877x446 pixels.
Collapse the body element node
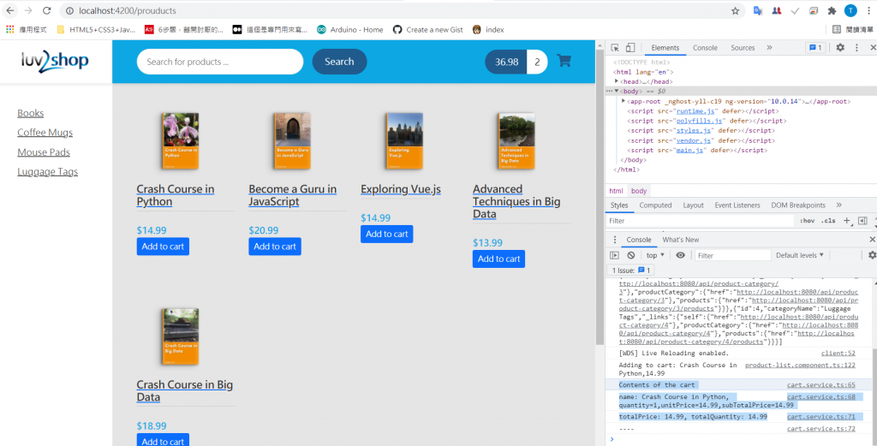tap(617, 91)
